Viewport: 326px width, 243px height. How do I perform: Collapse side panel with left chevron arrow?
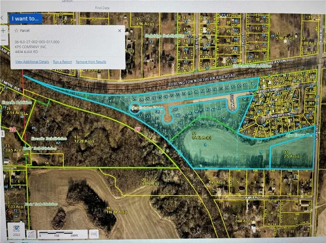pos(2,18)
